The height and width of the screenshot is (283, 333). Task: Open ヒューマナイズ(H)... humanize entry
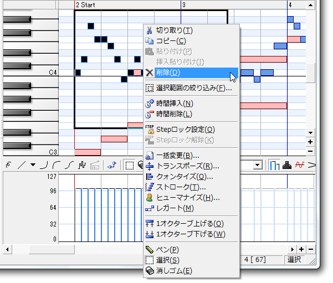(x=191, y=198)
